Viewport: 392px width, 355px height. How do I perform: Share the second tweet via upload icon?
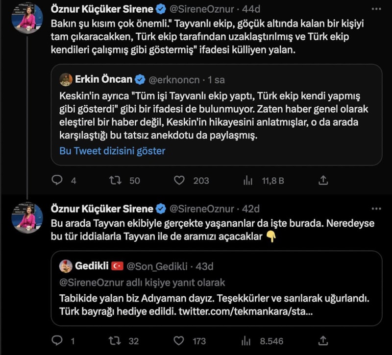pyautogui.click(x=323, y=341)
